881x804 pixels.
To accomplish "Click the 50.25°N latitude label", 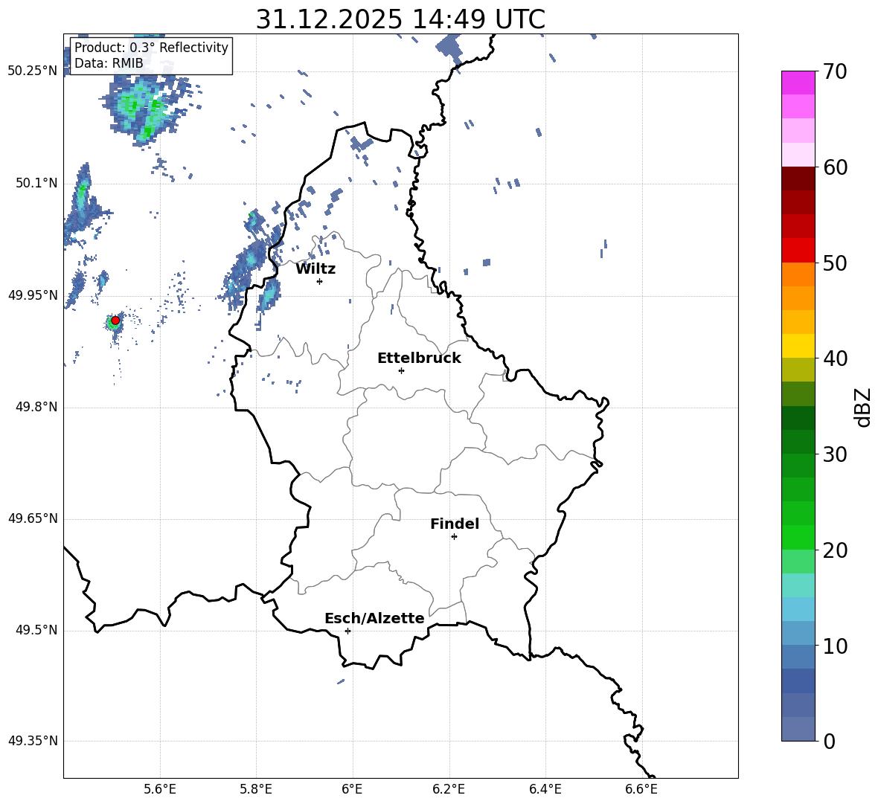I will click(33, 71).
